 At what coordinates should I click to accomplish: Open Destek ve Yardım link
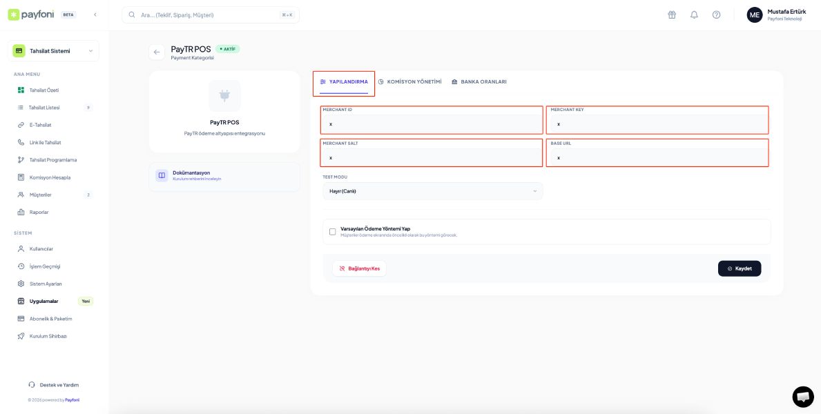point(59,385)
